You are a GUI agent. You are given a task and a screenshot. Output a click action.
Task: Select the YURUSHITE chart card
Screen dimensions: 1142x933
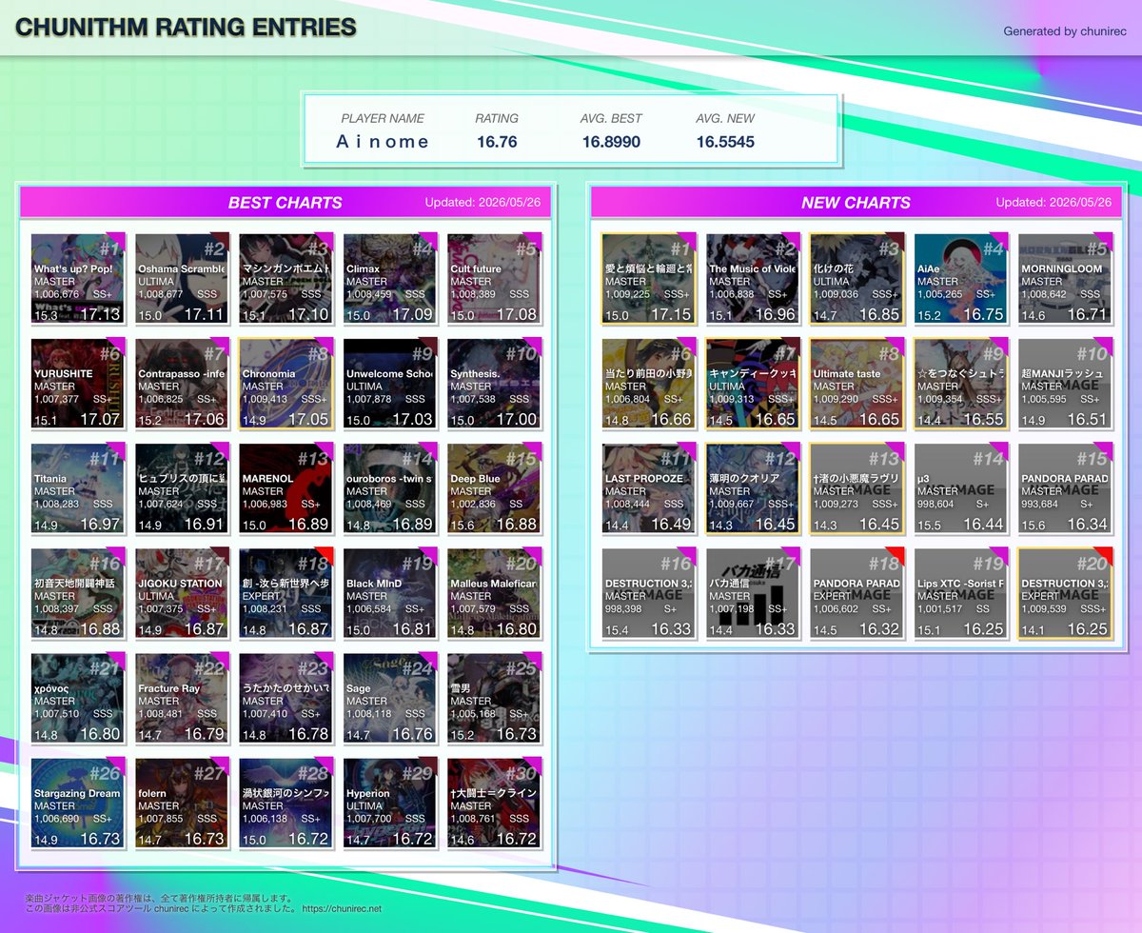point(78,384)
